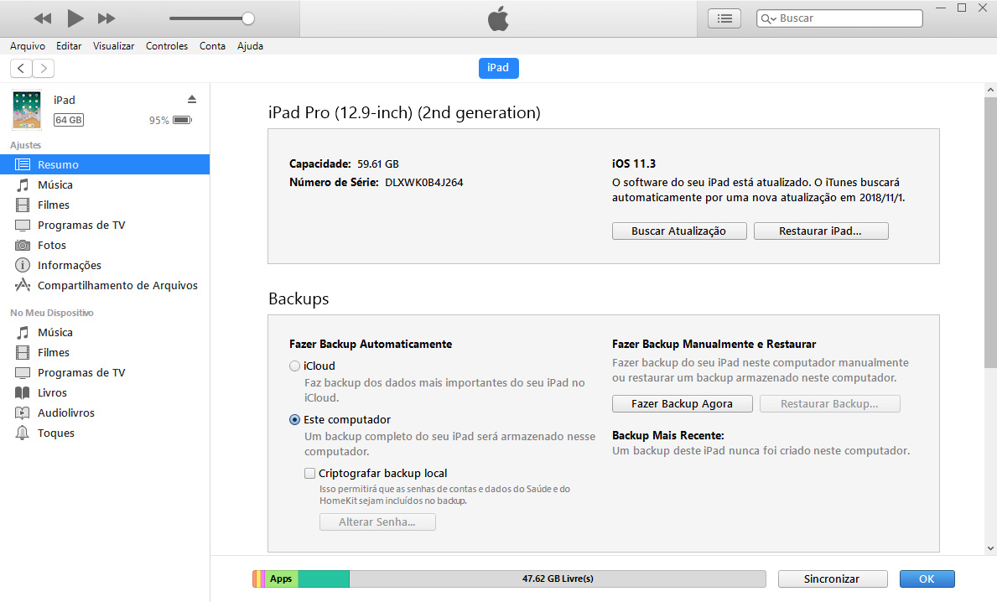Select Resumo in Ajustes

coord(104,164)
